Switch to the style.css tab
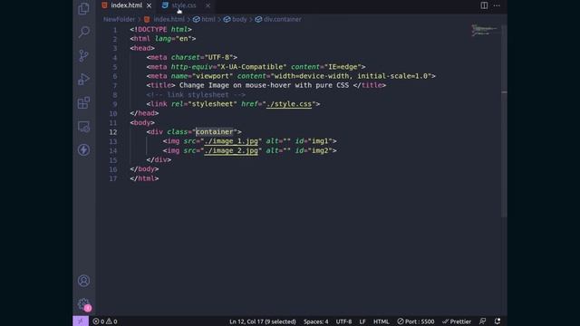Image resolution: width=580 pixels, height=326 pixels. click(x=184, y=5)
